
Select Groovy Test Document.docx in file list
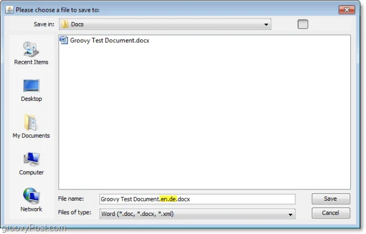(110, 41)
